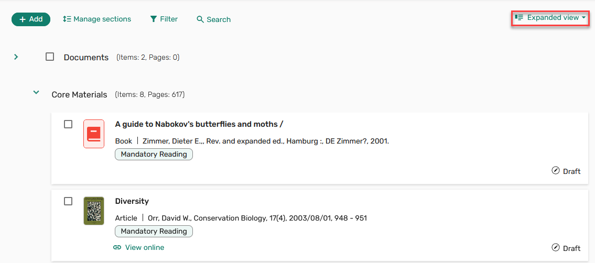The image size is (595, 263).
Task: Click the Manage sections sort icon
Action: [x=67, y=19]
